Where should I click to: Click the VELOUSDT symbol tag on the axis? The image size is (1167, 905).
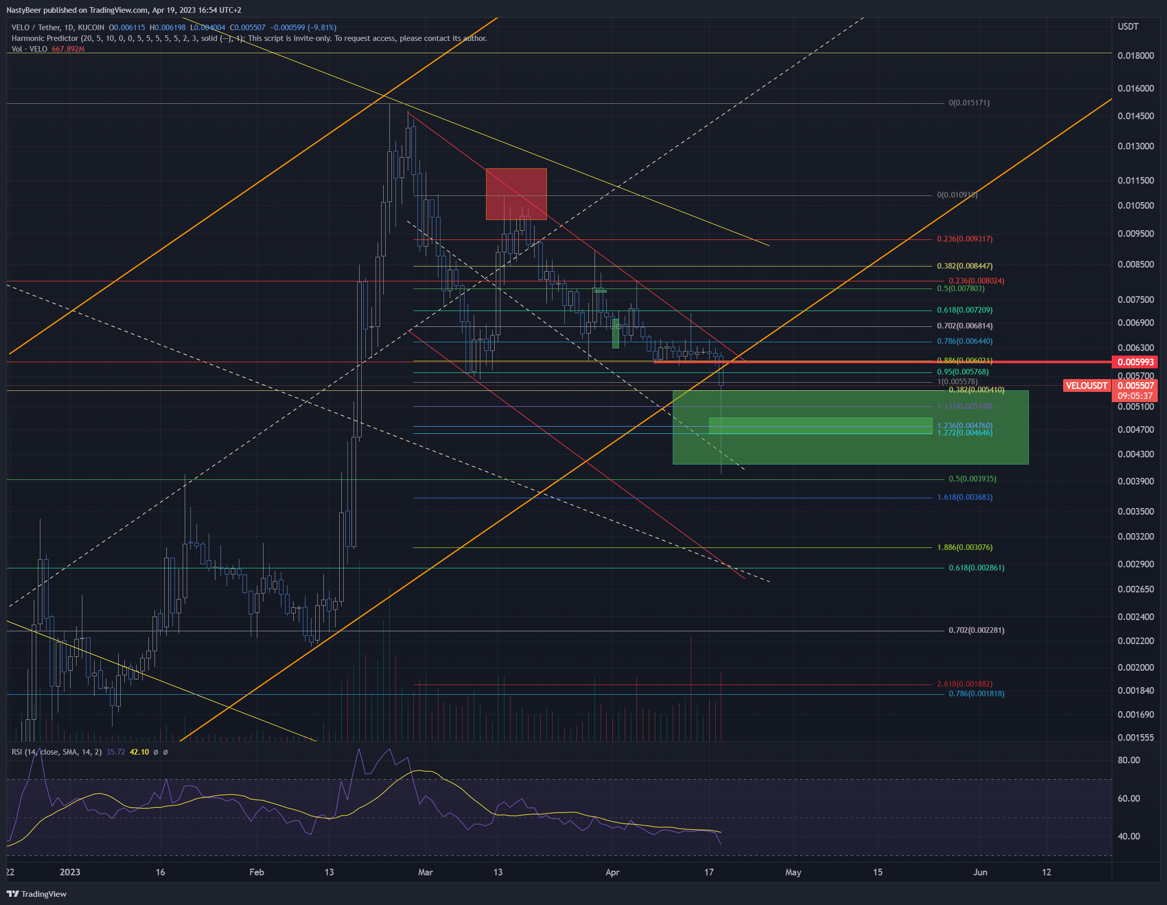(x=1086, y=386)
